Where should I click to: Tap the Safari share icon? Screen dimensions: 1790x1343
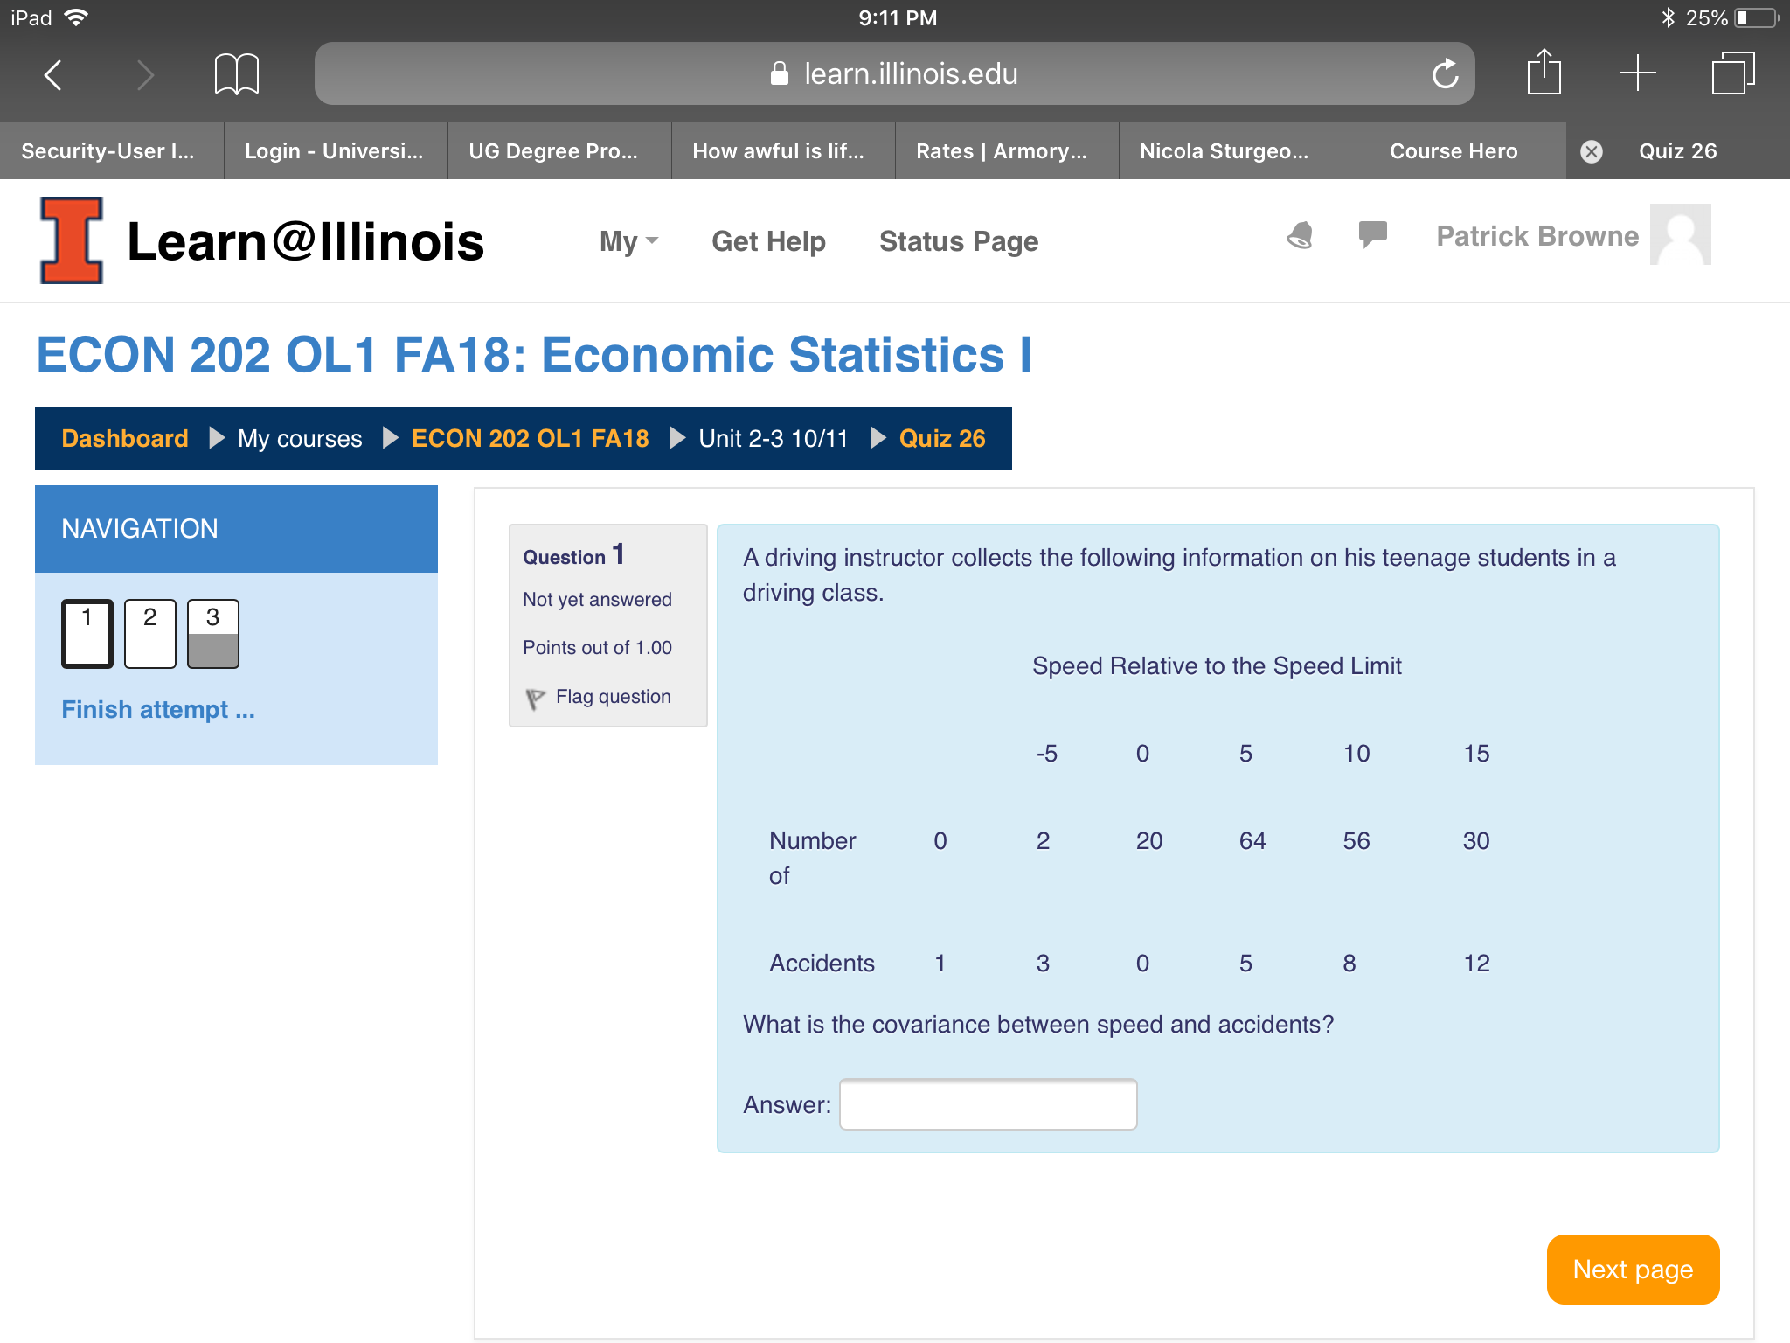(x=1544, y=73)
